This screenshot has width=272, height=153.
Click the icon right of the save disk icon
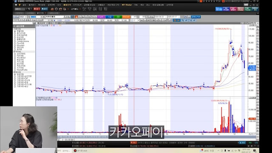189,17
